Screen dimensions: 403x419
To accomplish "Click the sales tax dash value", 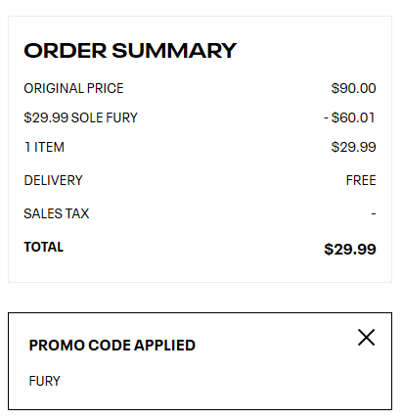I will pos(374,214).
